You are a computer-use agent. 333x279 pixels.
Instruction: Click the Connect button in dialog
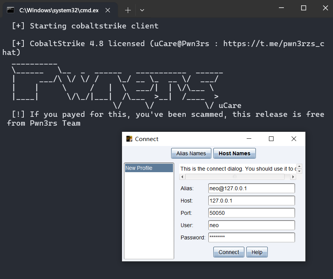tap(229, 252)
